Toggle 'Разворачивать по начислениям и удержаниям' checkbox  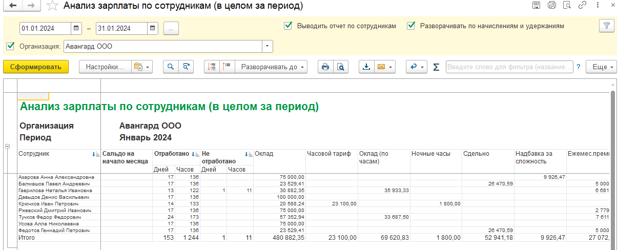tap(411, 26)
